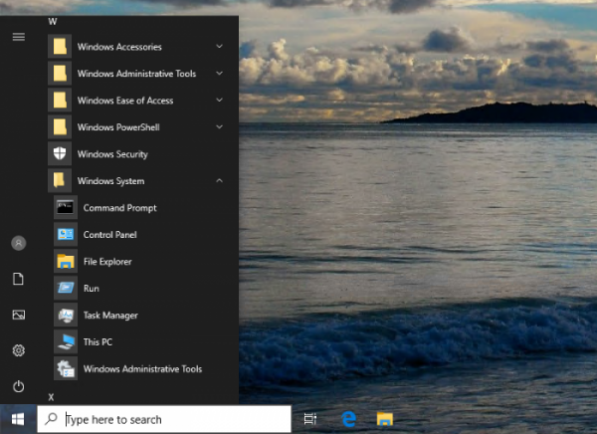Select the Run text entry

pos(92,289)
